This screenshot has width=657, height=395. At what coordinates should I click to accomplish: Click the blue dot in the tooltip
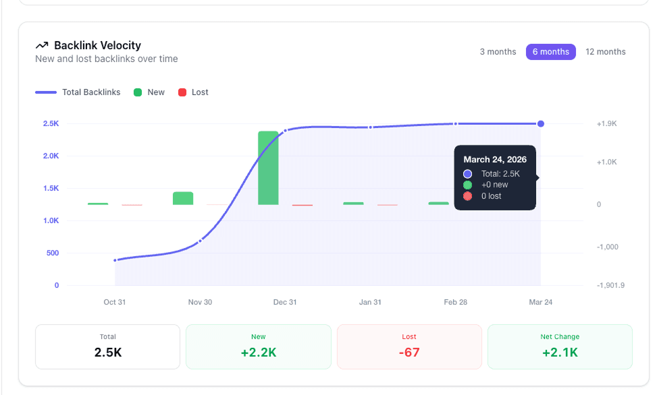[x=467, y=173]
